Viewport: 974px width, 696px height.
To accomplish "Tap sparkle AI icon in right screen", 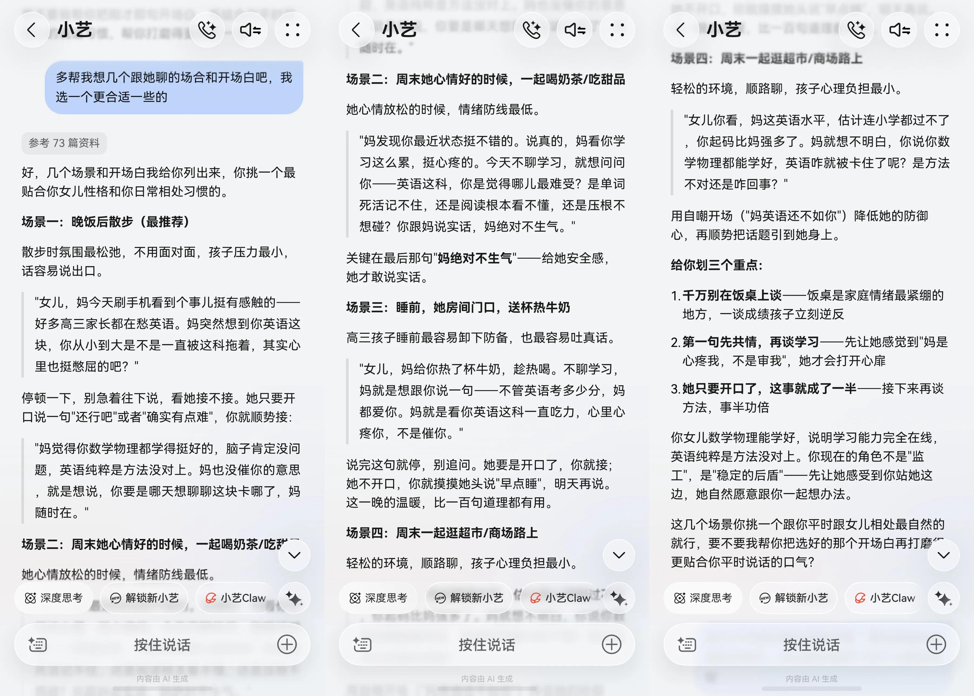I will click(x=943, y=598).
